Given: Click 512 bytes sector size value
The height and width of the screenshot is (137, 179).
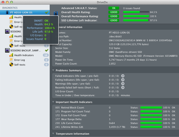Looking at the screenshot, I should click(114, 48).
